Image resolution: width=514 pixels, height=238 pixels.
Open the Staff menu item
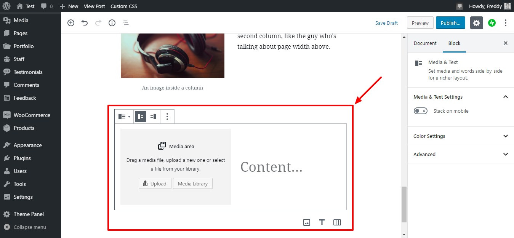click(30, 59)
